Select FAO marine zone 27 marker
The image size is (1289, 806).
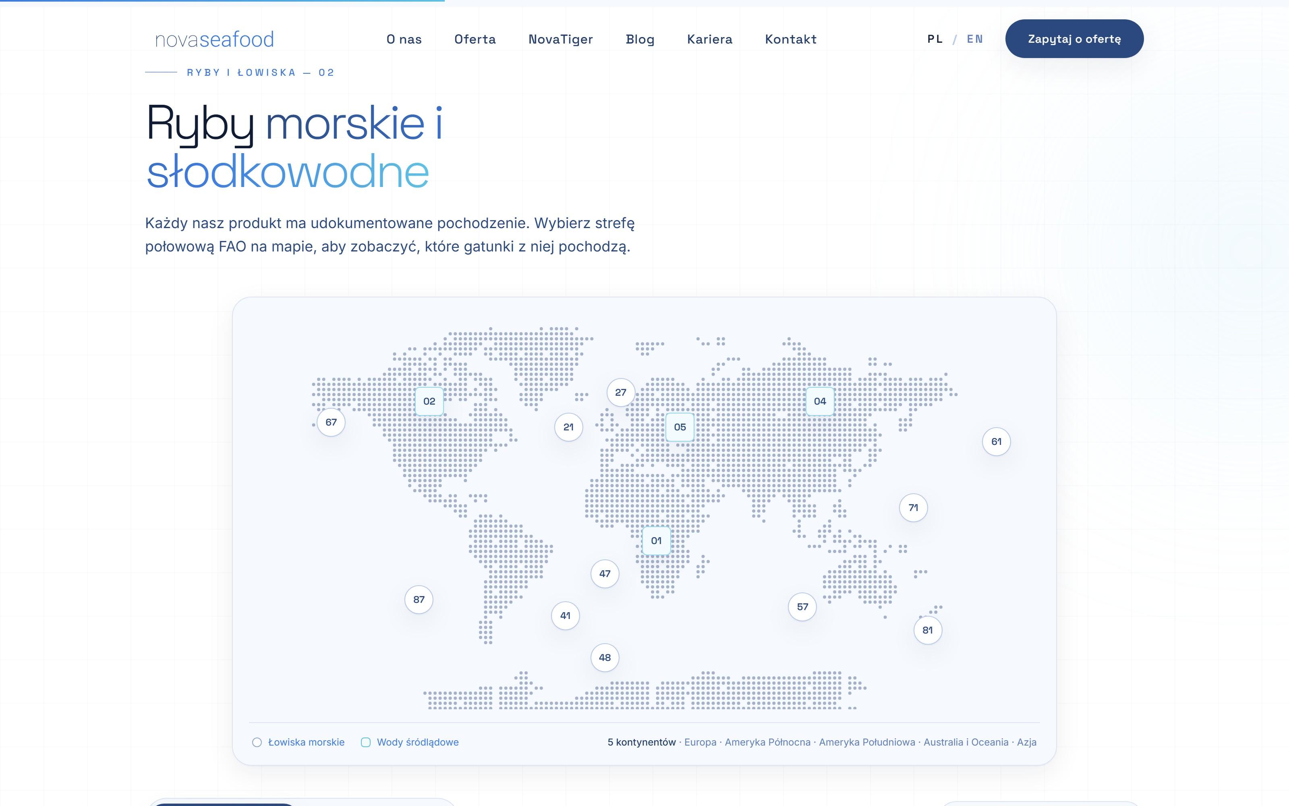pyautogui.click(x=620, y=393)
